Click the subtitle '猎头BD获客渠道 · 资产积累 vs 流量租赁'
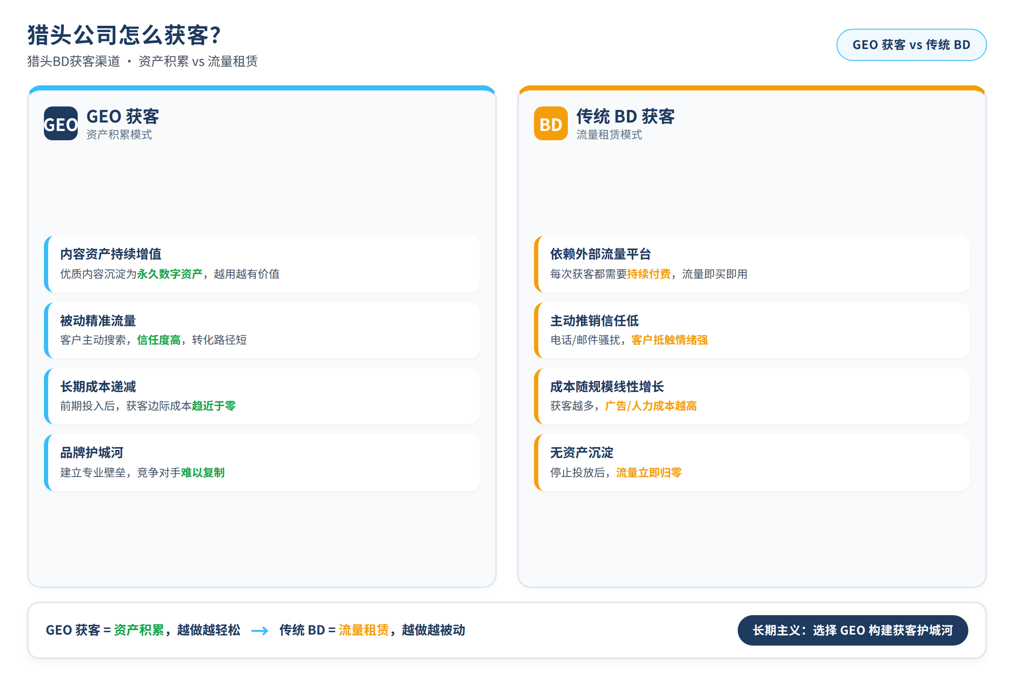 [143, 61]
